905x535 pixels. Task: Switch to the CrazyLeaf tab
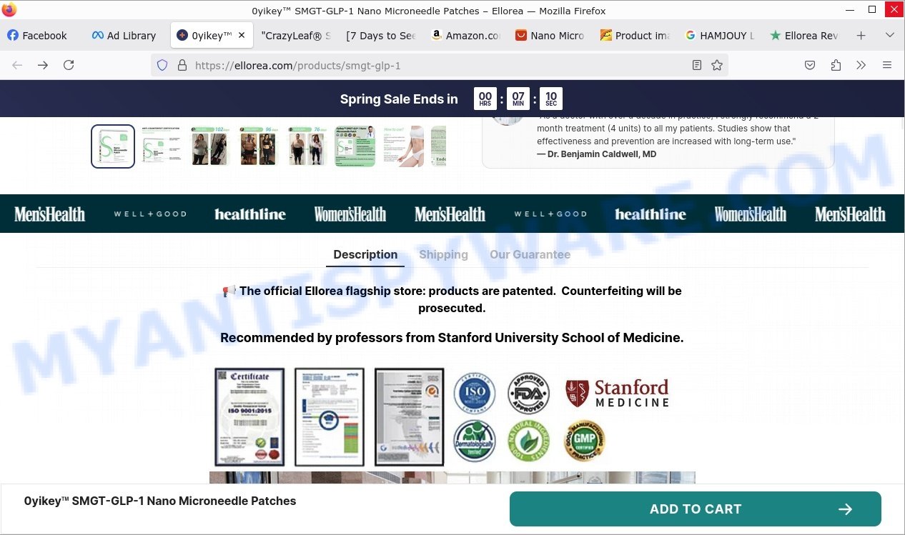[295, 35]
